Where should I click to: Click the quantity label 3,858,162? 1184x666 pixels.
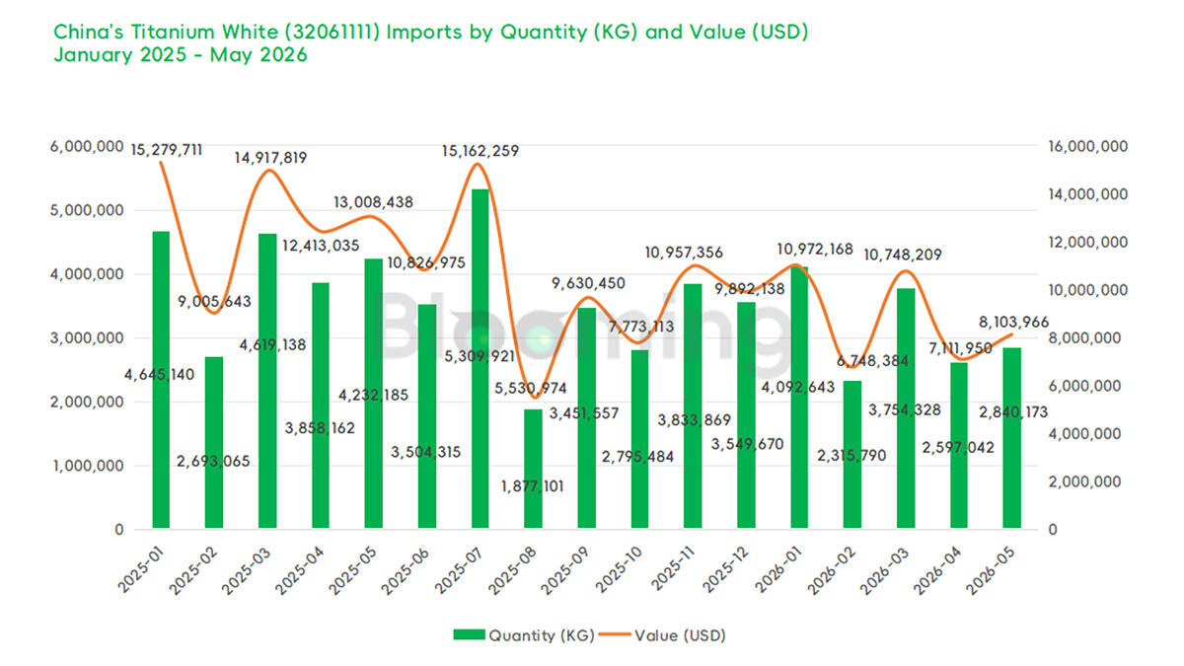(321, 428)
